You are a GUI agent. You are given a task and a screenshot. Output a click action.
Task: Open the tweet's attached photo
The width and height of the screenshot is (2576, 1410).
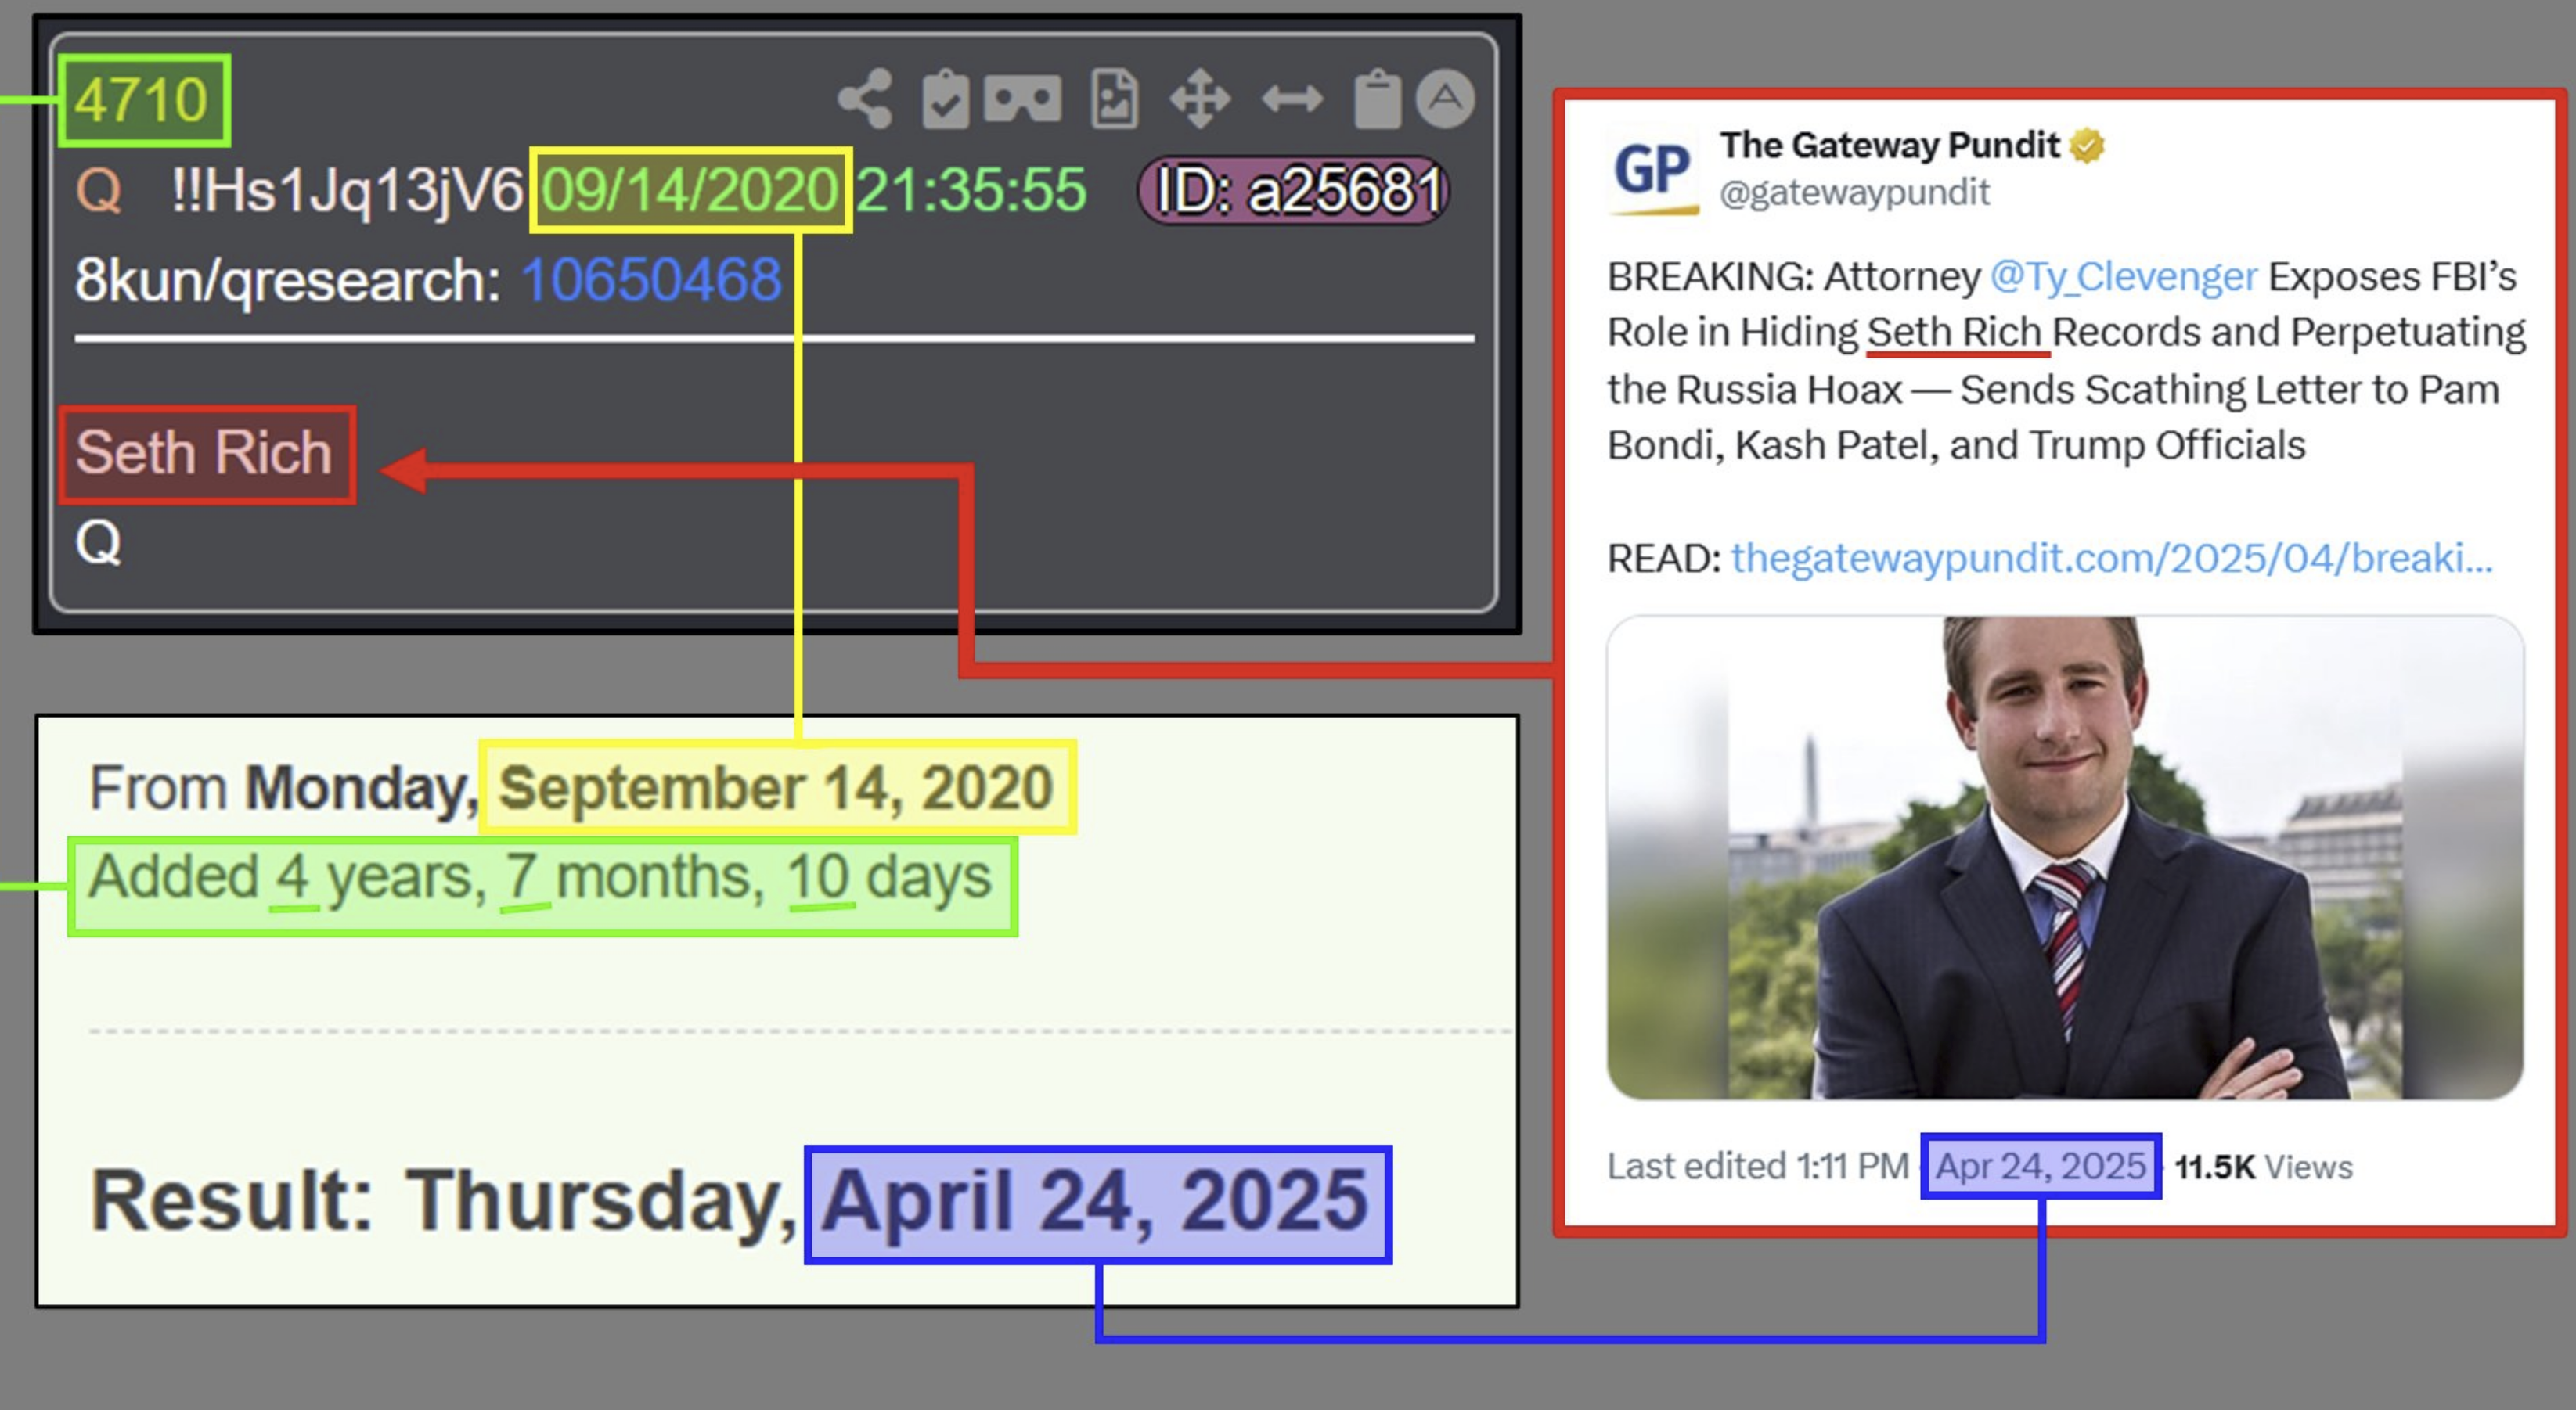[x=2065, y=858]
